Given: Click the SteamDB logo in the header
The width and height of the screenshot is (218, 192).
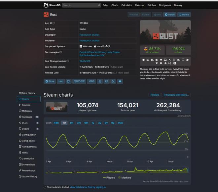Looking at the screenshot, I should (52, 5).
